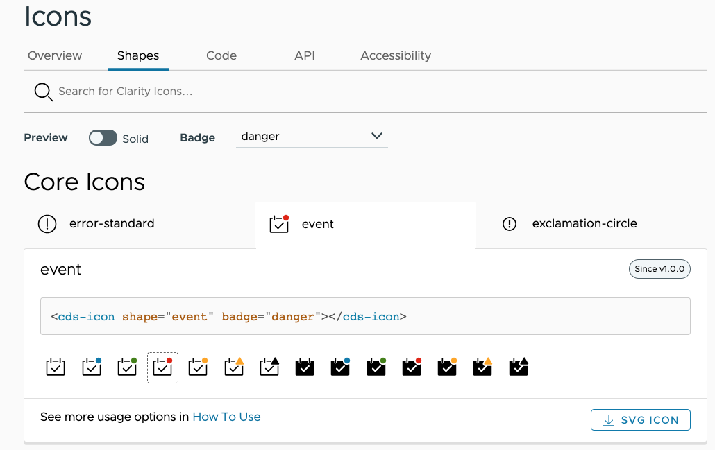Select solid event icon with orange triangle badge
This screenshot has height=450, width=715.
[483, 367]
